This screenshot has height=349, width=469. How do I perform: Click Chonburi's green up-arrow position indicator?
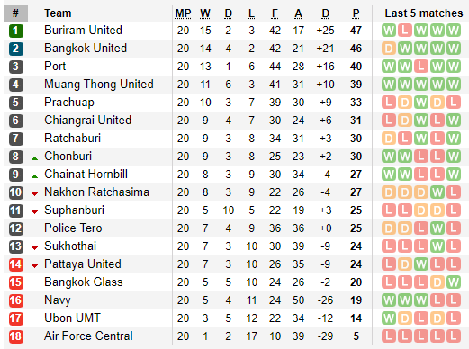point(35,158)
